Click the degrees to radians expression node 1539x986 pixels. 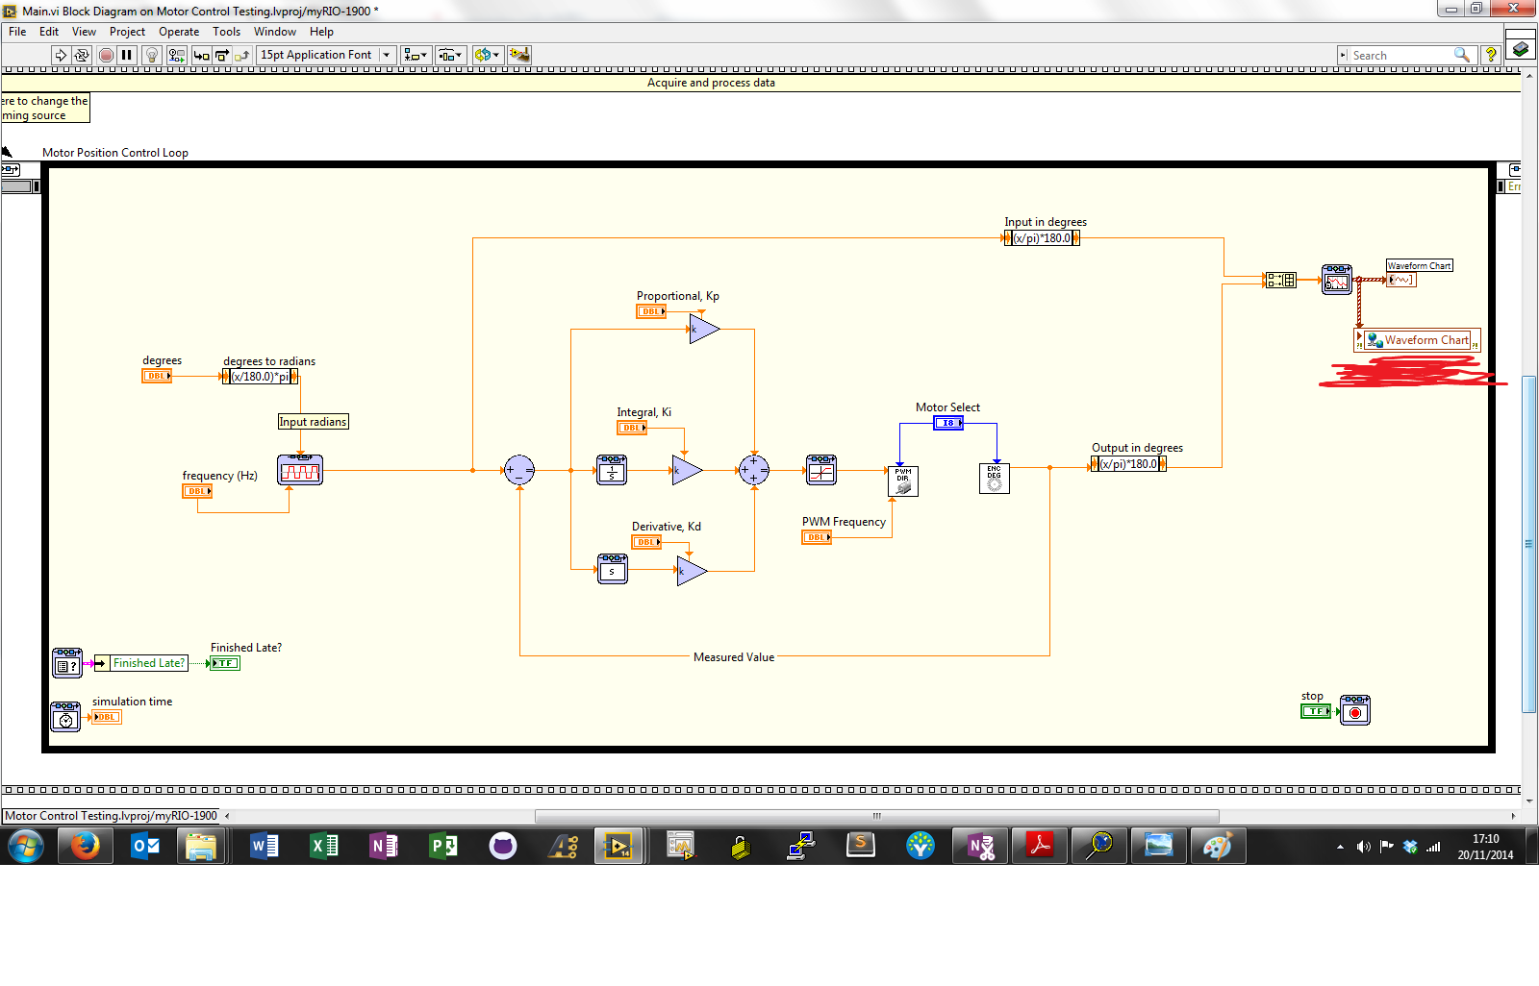[260, 377]
